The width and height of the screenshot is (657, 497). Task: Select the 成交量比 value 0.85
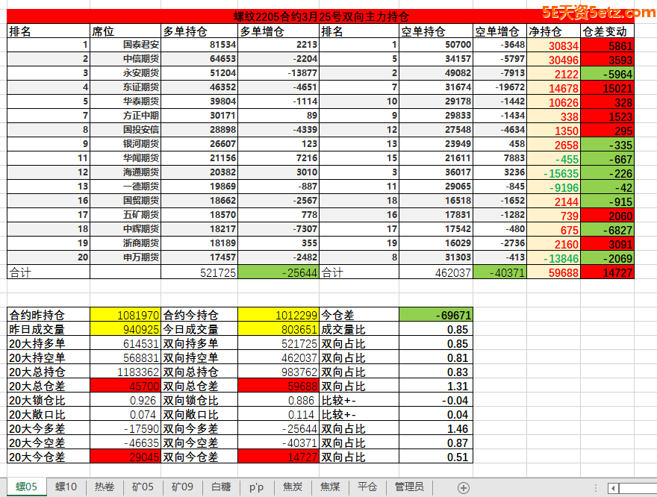(436, 328)
